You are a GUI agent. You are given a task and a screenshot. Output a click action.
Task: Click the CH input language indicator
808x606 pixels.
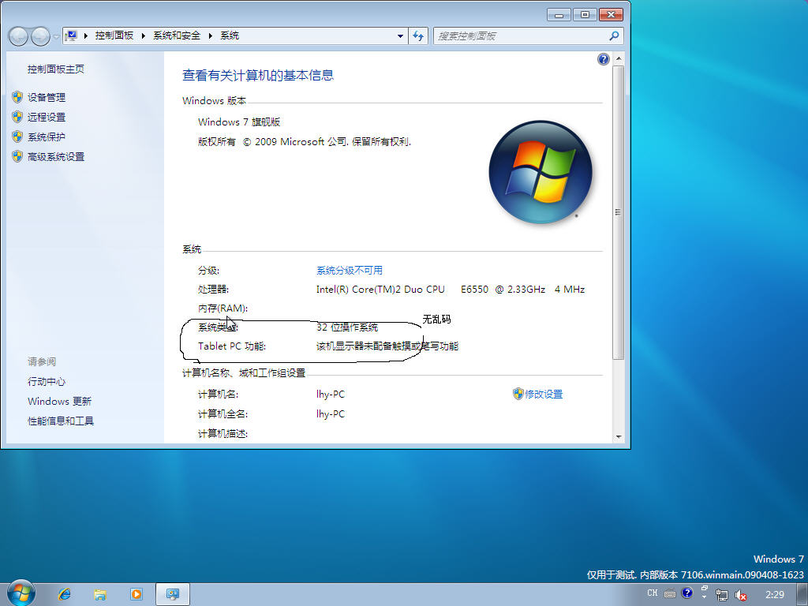coord(653,593)
